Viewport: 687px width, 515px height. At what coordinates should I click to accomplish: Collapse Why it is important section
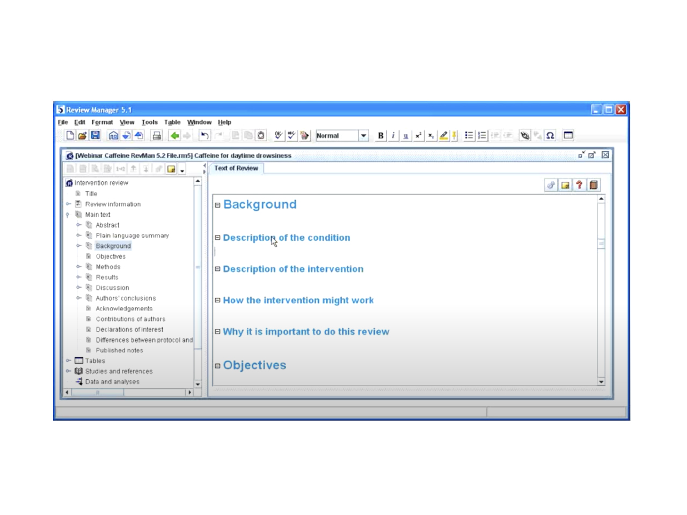point(217,332)
